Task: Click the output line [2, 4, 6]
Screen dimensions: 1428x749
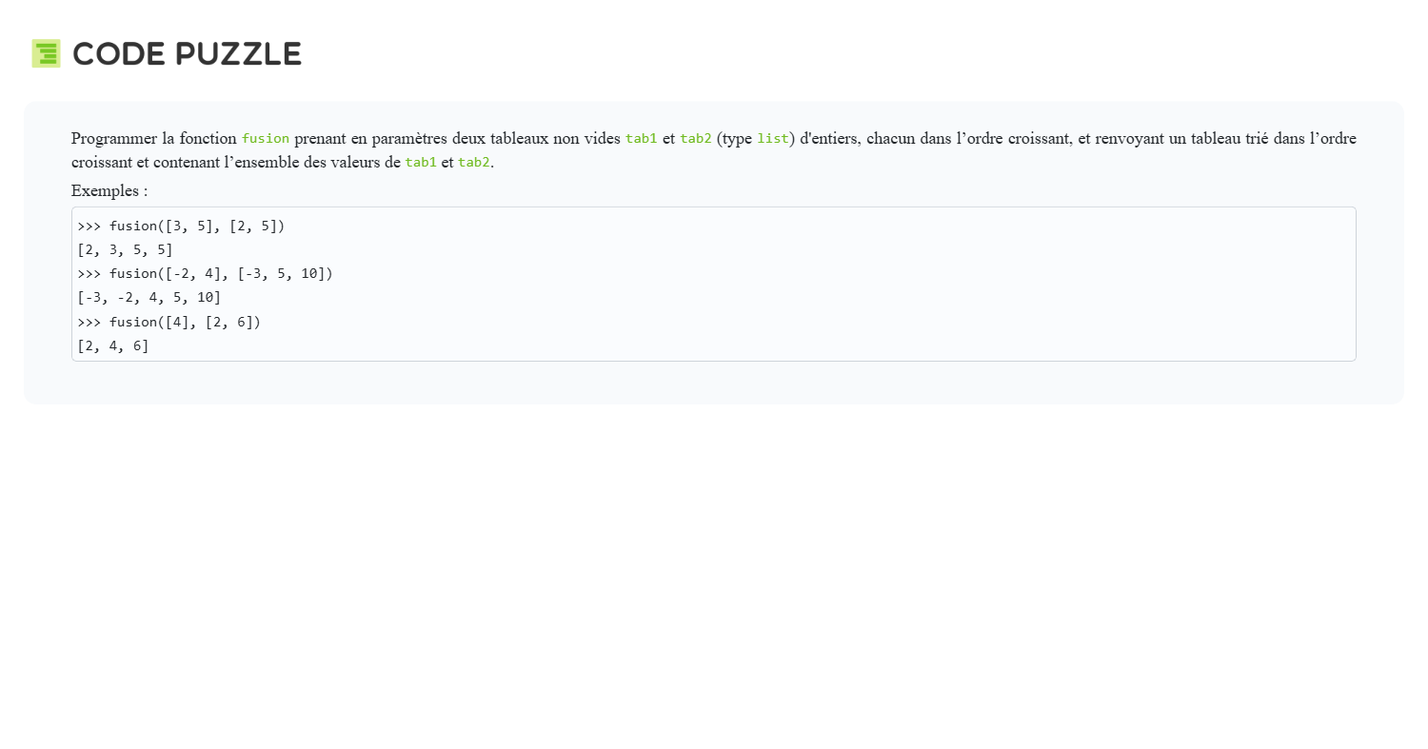Action: pyautogui.click(x=113, y=346)
